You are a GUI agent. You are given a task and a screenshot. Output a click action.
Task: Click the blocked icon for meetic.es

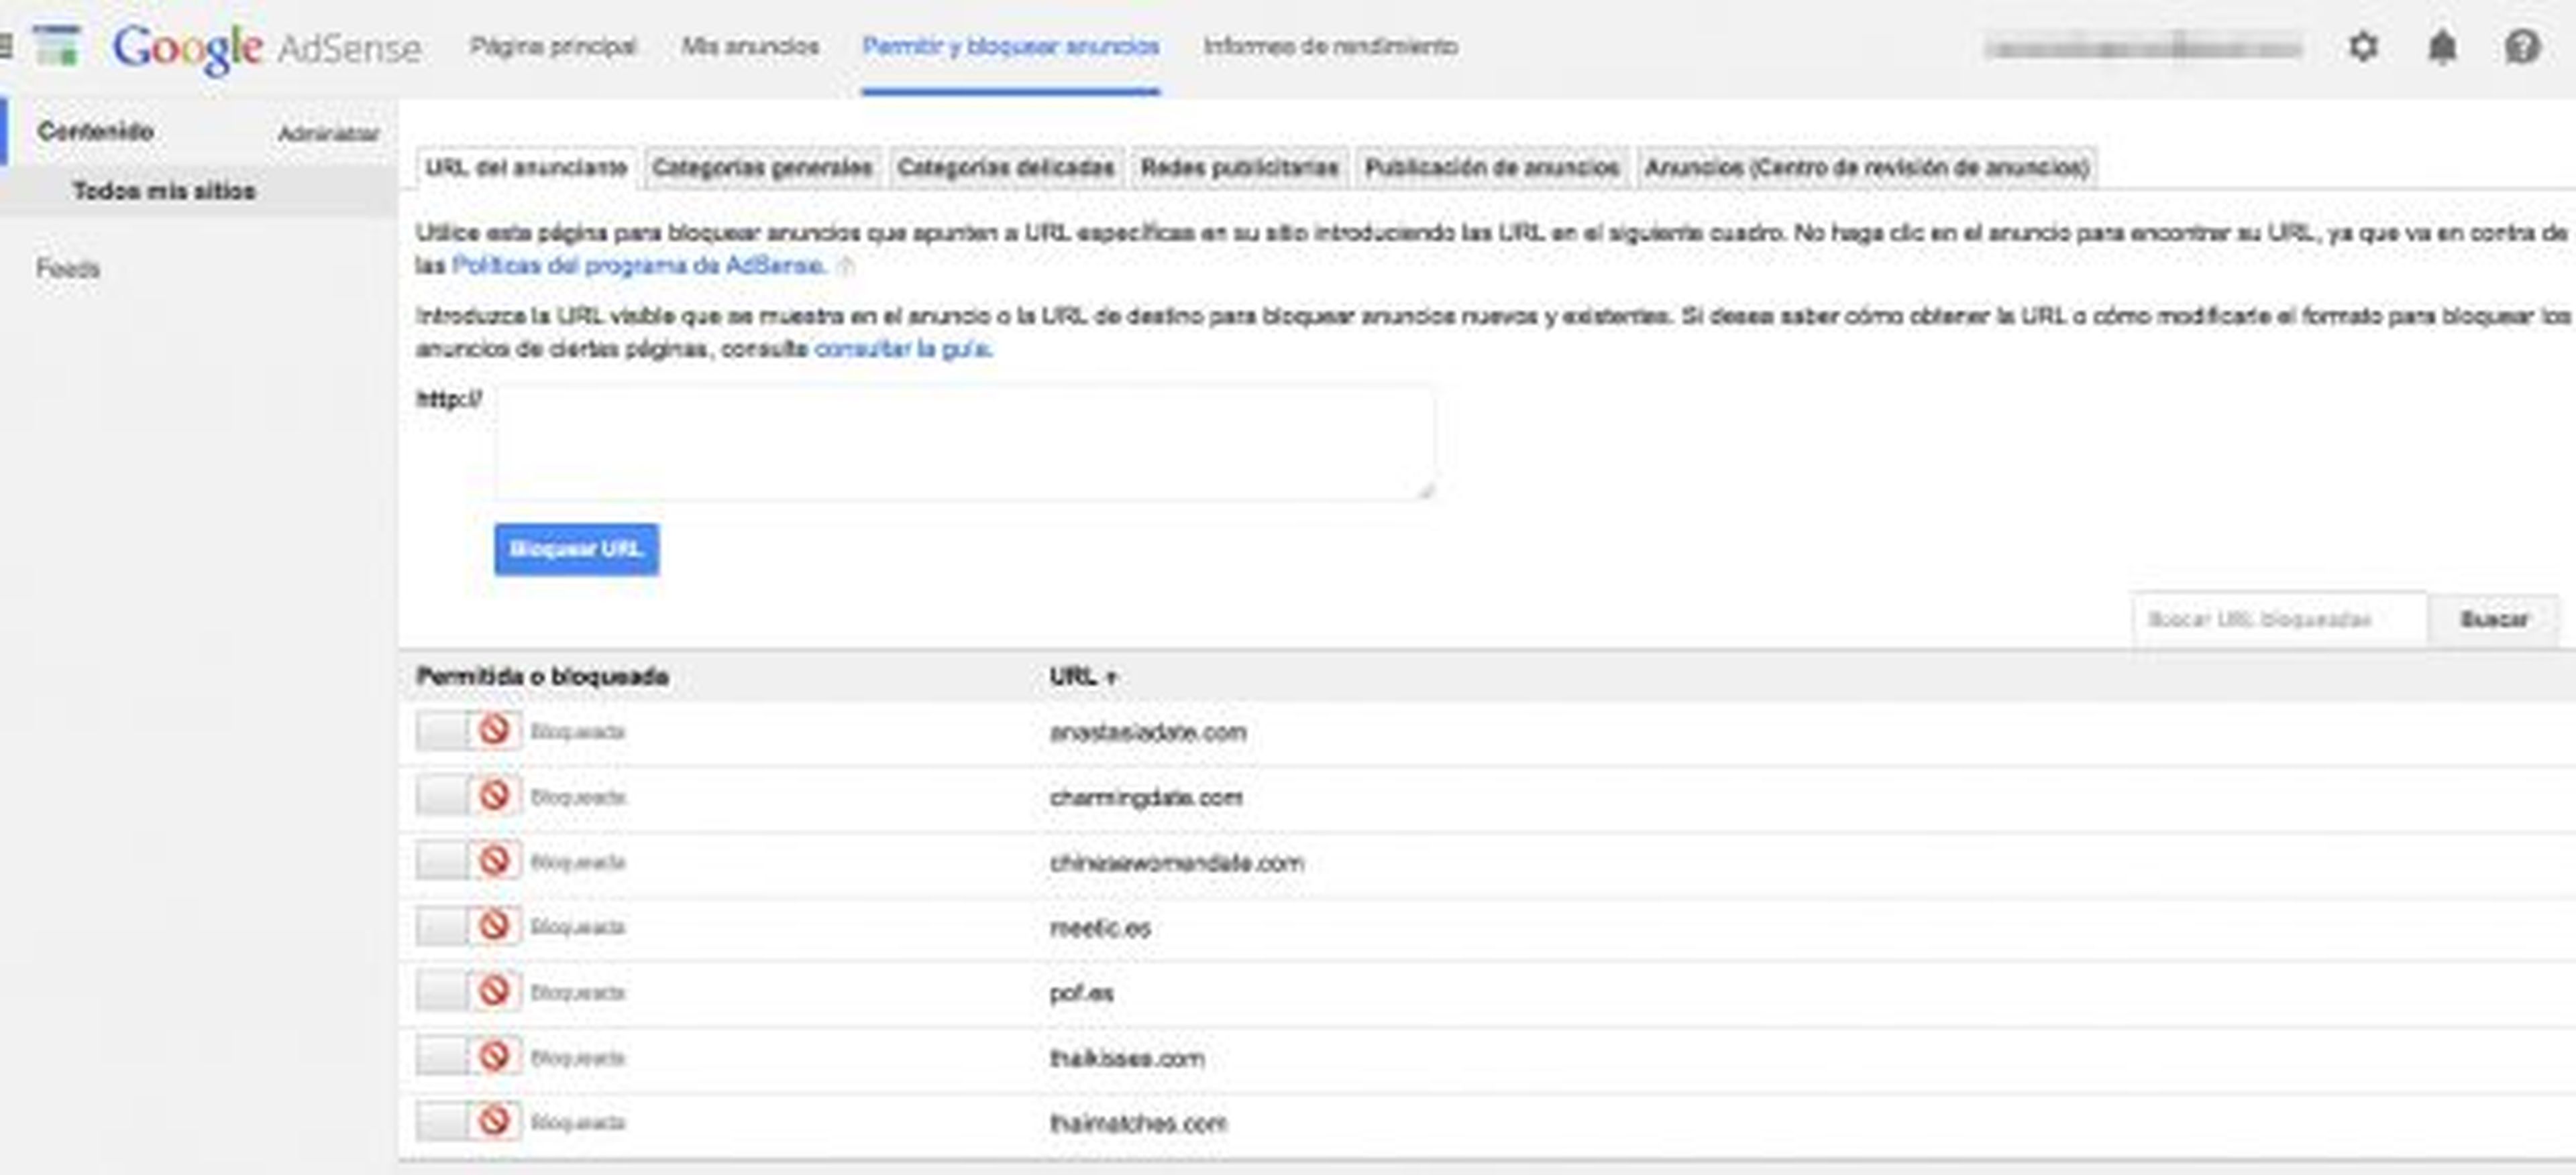(494, 925)
